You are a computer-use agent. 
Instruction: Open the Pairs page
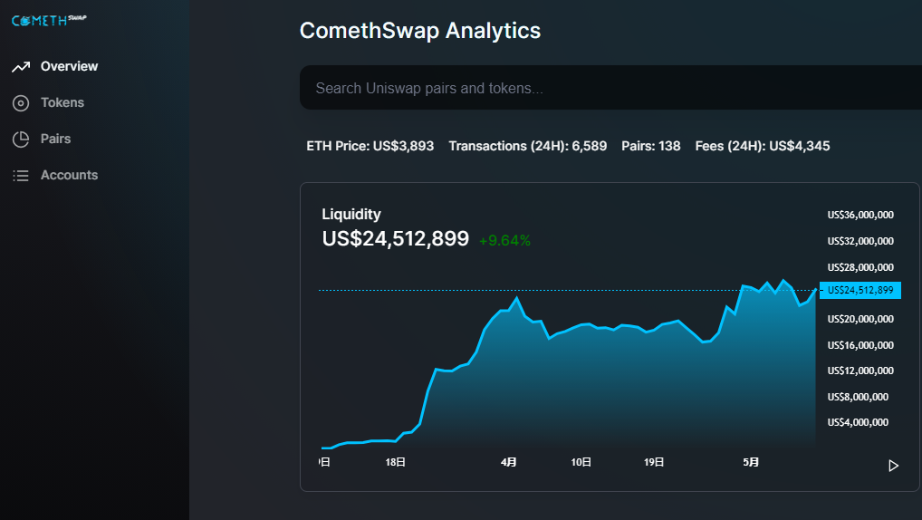(55, 139)
